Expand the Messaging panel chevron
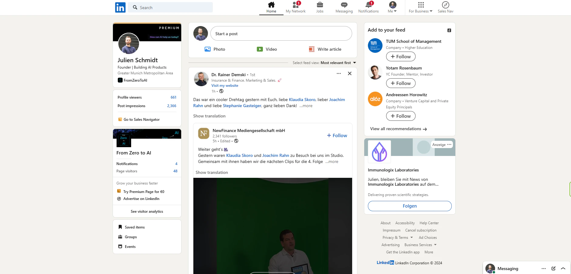Screen dimensions: 571x274 pyautogui.click(x=563, y=269)
